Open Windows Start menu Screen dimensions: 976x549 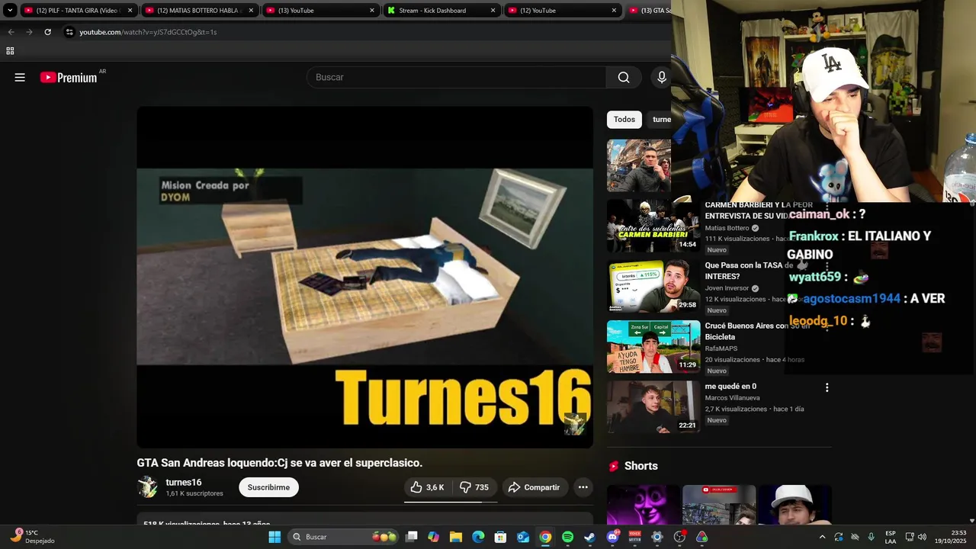click(274, 537)
